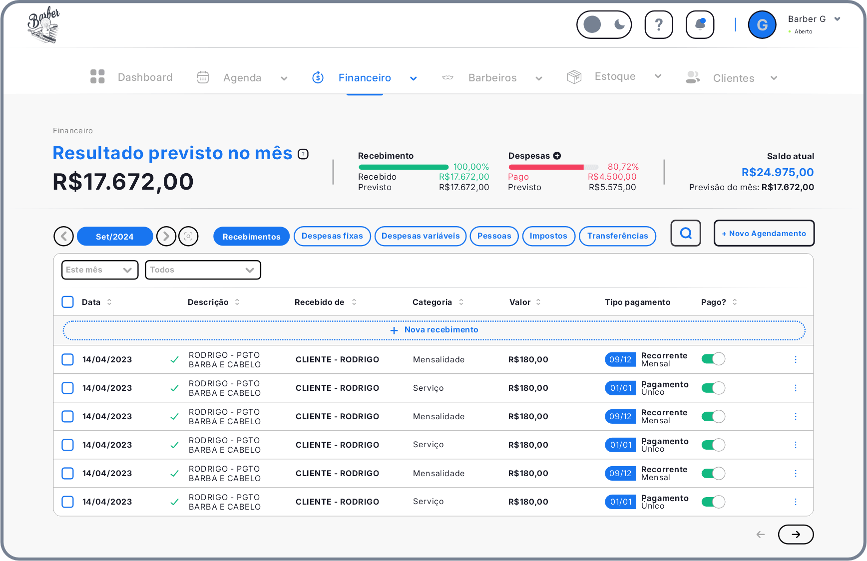Click the focus current date icon

coord(188,236)
